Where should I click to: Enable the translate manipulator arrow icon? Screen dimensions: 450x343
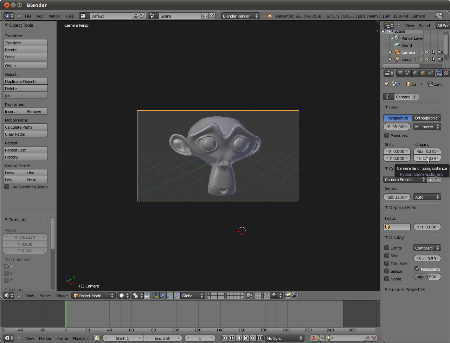[x=163, y=296]
